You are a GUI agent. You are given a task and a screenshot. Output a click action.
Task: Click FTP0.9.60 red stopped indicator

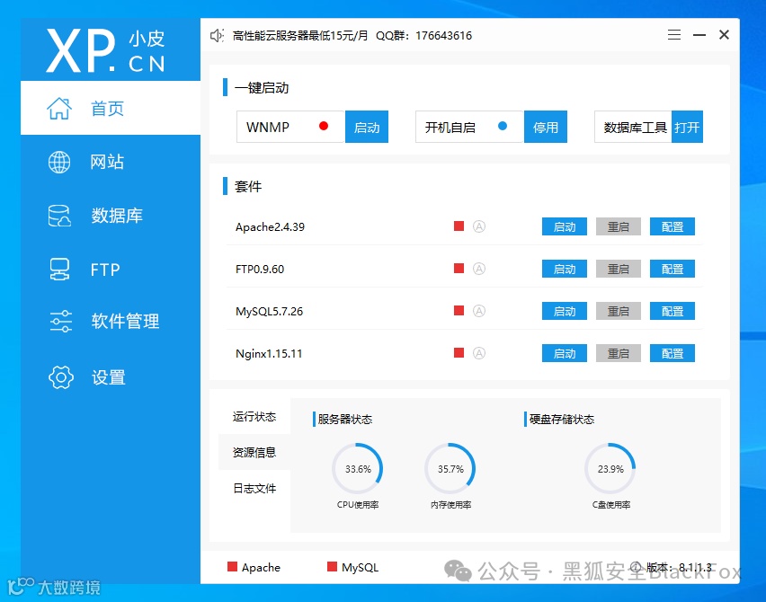click(459, 268)
